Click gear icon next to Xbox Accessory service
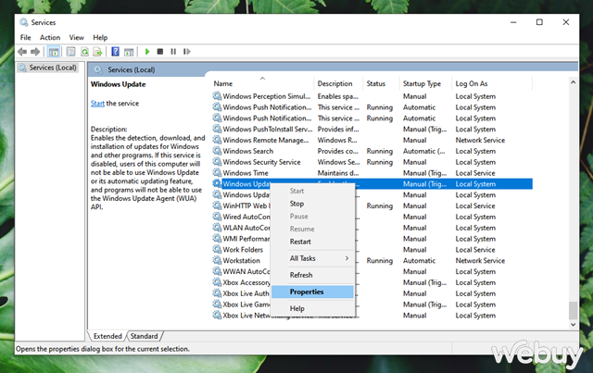The width and height of the screenshot is (593, 373). coord(217,282)
